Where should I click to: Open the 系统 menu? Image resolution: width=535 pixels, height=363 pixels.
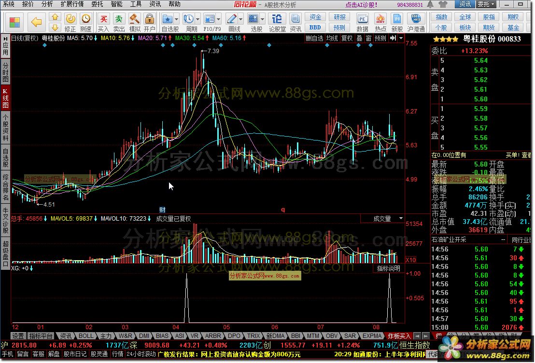[9, 4]
